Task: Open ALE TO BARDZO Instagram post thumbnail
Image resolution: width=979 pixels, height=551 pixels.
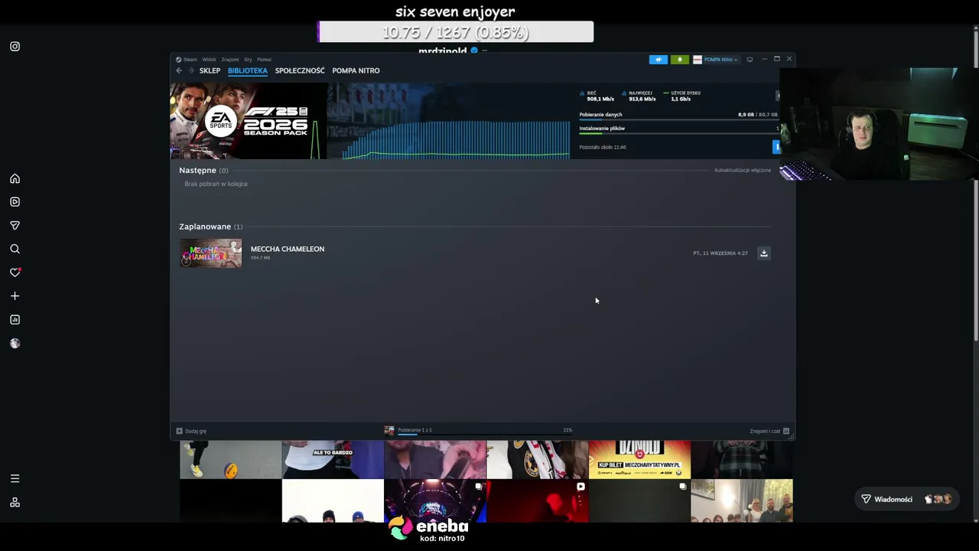Action: [x=333, y=459]
